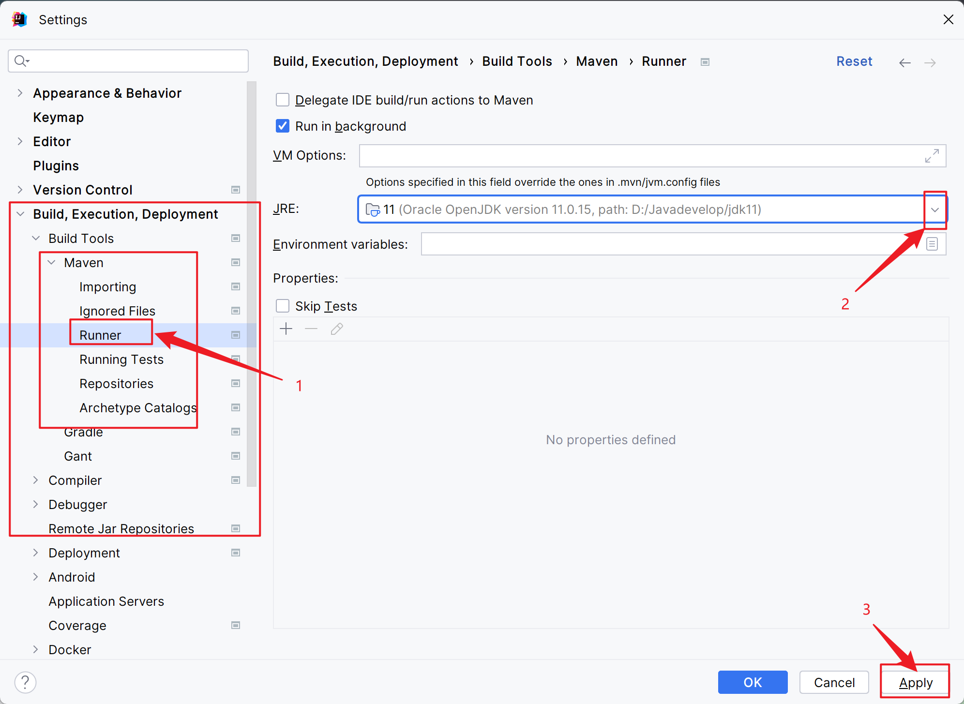This screenshot has height=704, width=964.
Task: Open the environment variables editor icon
Action: point(932,244)
